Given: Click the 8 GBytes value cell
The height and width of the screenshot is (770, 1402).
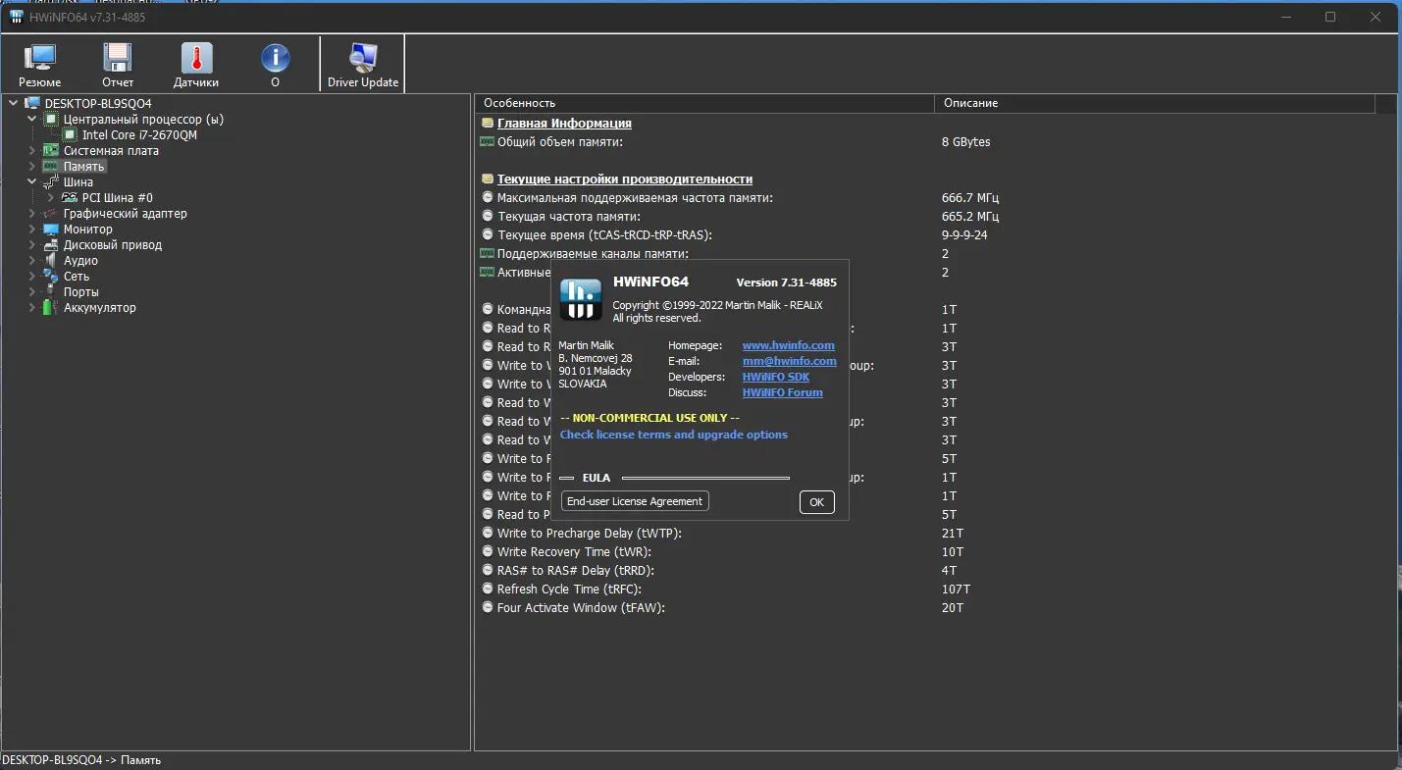Looking at the screenshot, I should [x=966, y=142].
